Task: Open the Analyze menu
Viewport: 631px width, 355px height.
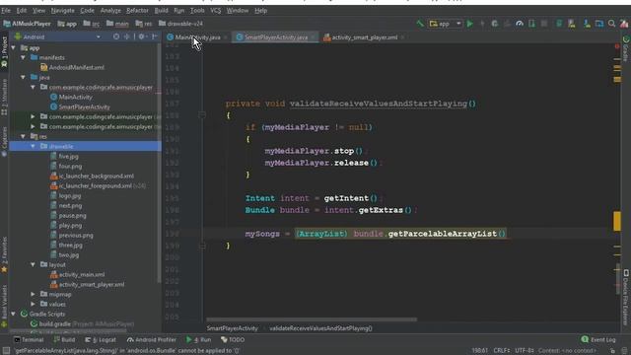Action: coord(110,11)
